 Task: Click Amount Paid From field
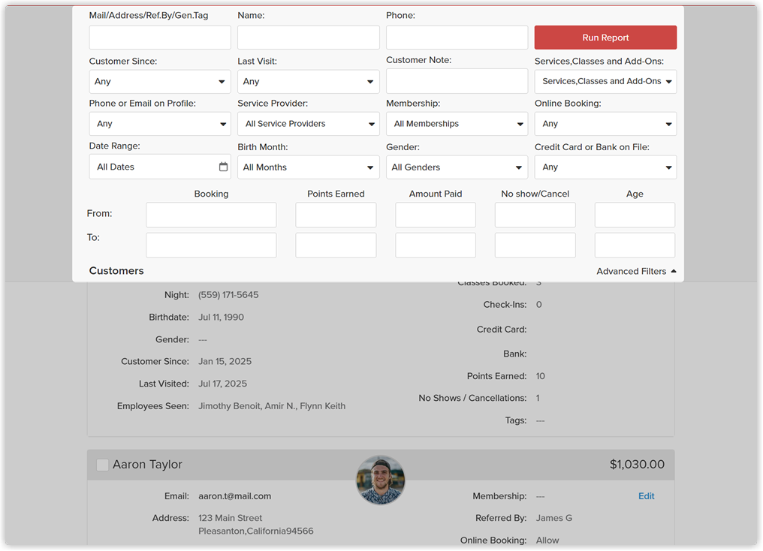[436, 215]
